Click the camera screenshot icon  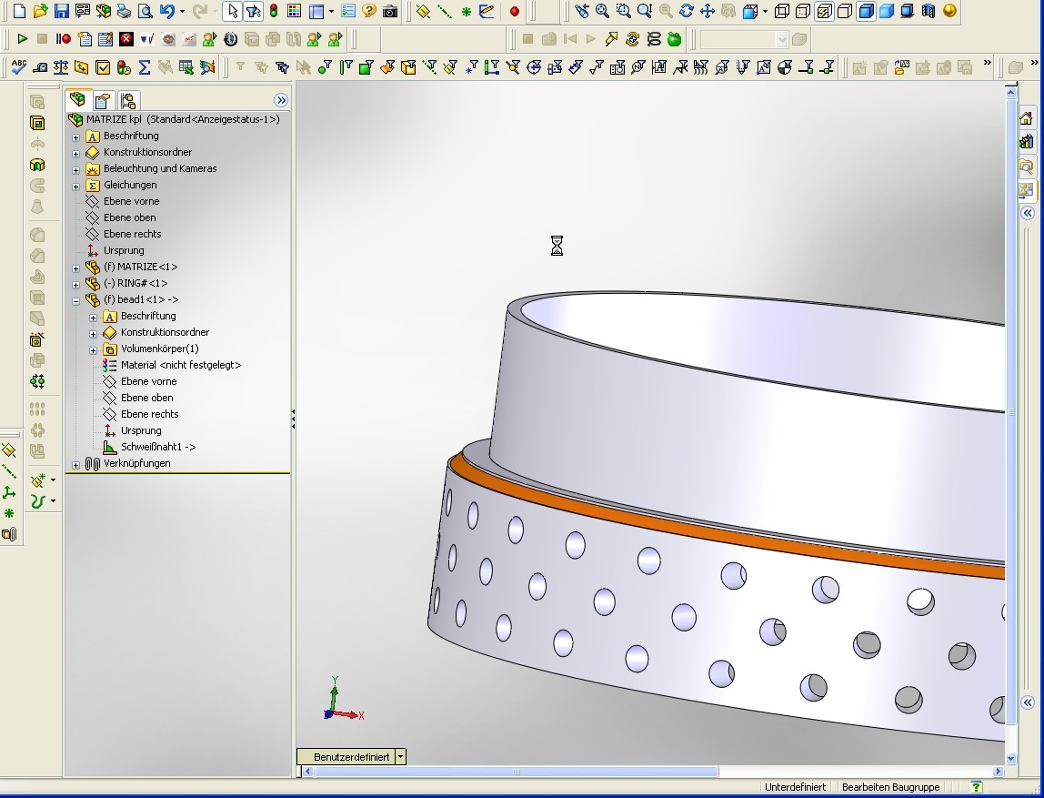click(x=390, y=12)
